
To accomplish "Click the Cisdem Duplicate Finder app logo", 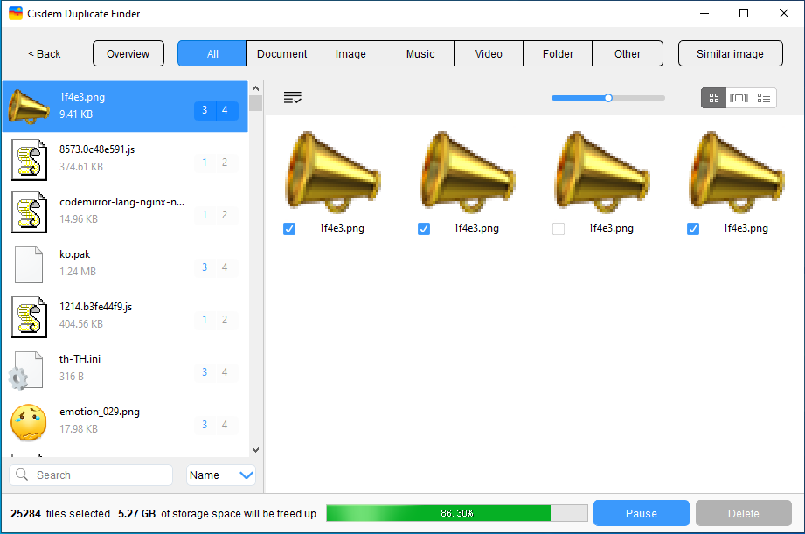I will click(x=16, y=13).
